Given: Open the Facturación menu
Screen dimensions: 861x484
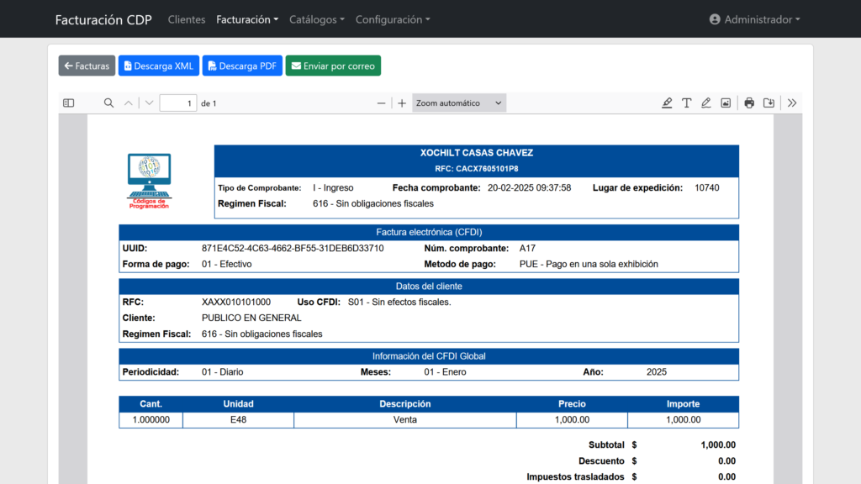Looking at the screenshot, I should [x=247, y=19].
